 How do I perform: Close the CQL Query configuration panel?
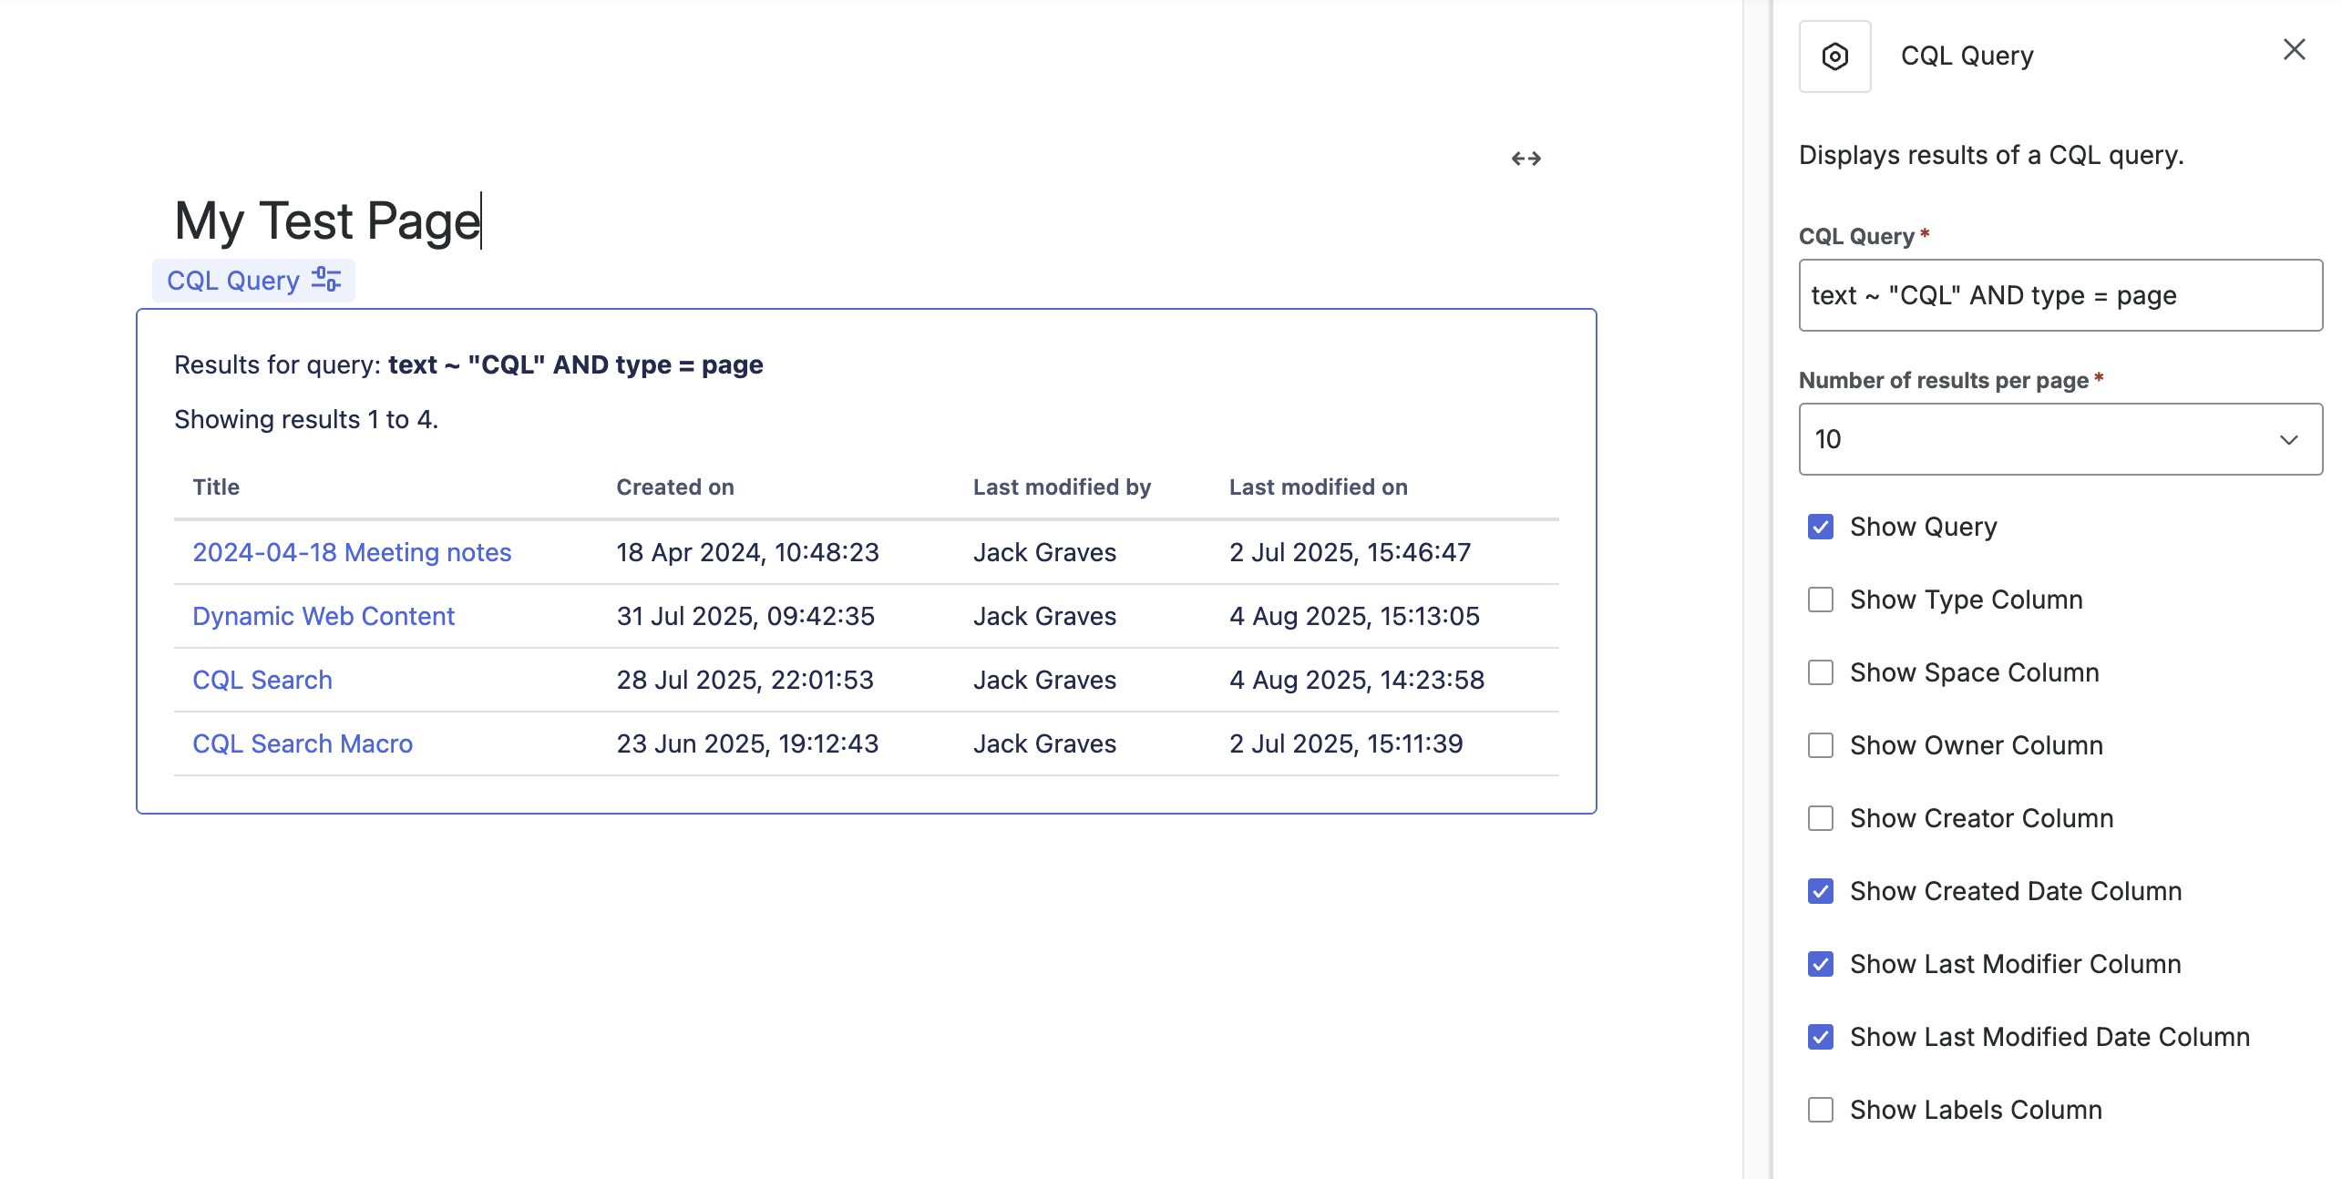(x=2294, y=49)
